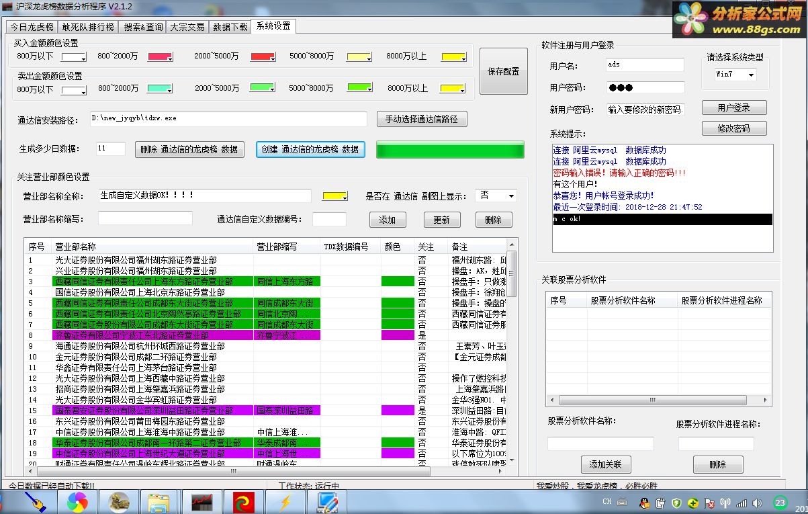Open Windows Explorer folder taskbar icon
The width and height of the screenshot is (808, 514).
point(160,502)
